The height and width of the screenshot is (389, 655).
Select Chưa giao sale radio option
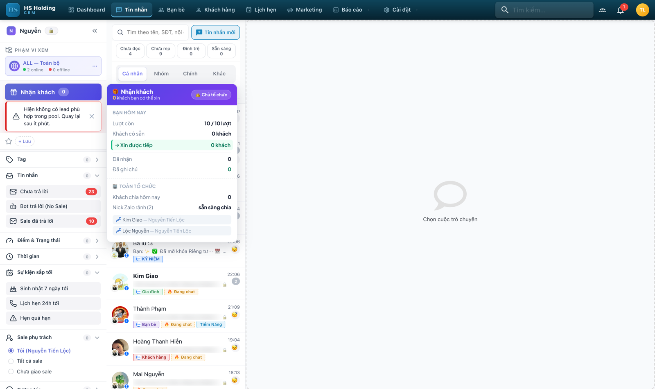click(11, 372)
